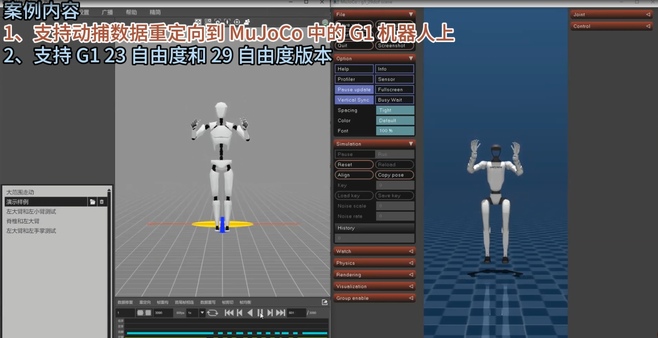Click the green broadcast status icon

(x=325, y=22)
